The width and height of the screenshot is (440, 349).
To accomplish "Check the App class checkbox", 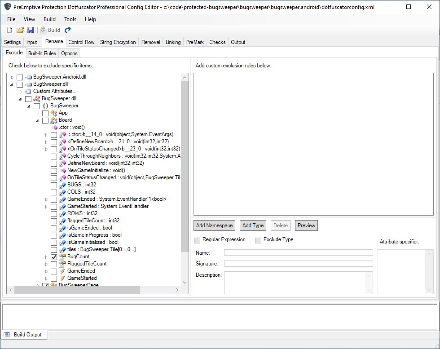I will coord(45,113).
